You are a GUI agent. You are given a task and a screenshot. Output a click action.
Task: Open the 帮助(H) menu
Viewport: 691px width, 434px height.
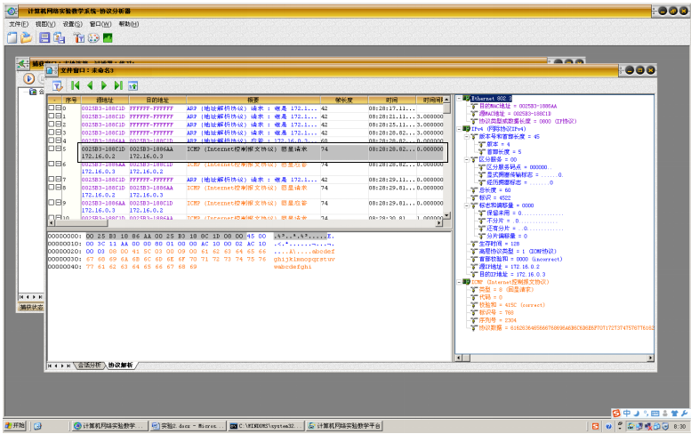pos(129,24)
